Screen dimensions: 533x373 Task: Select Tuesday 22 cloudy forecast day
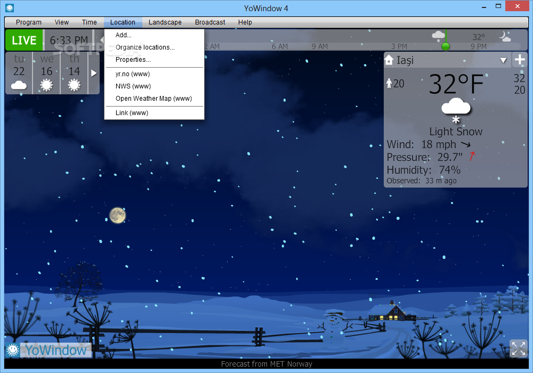19,72
